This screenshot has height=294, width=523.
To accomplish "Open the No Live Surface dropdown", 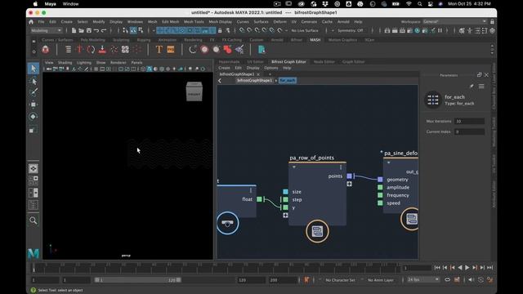I will click(305, 30).
